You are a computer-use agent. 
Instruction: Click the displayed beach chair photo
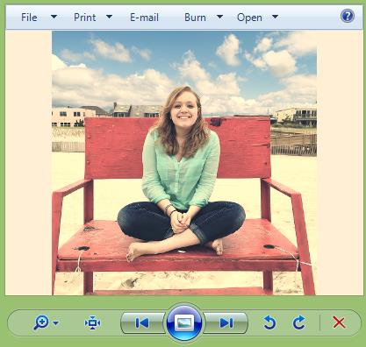click(x=184, y=163)
